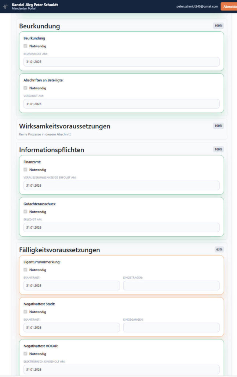
Task: Click the Erledigt am date field
Action: click(x=121, y=228)
